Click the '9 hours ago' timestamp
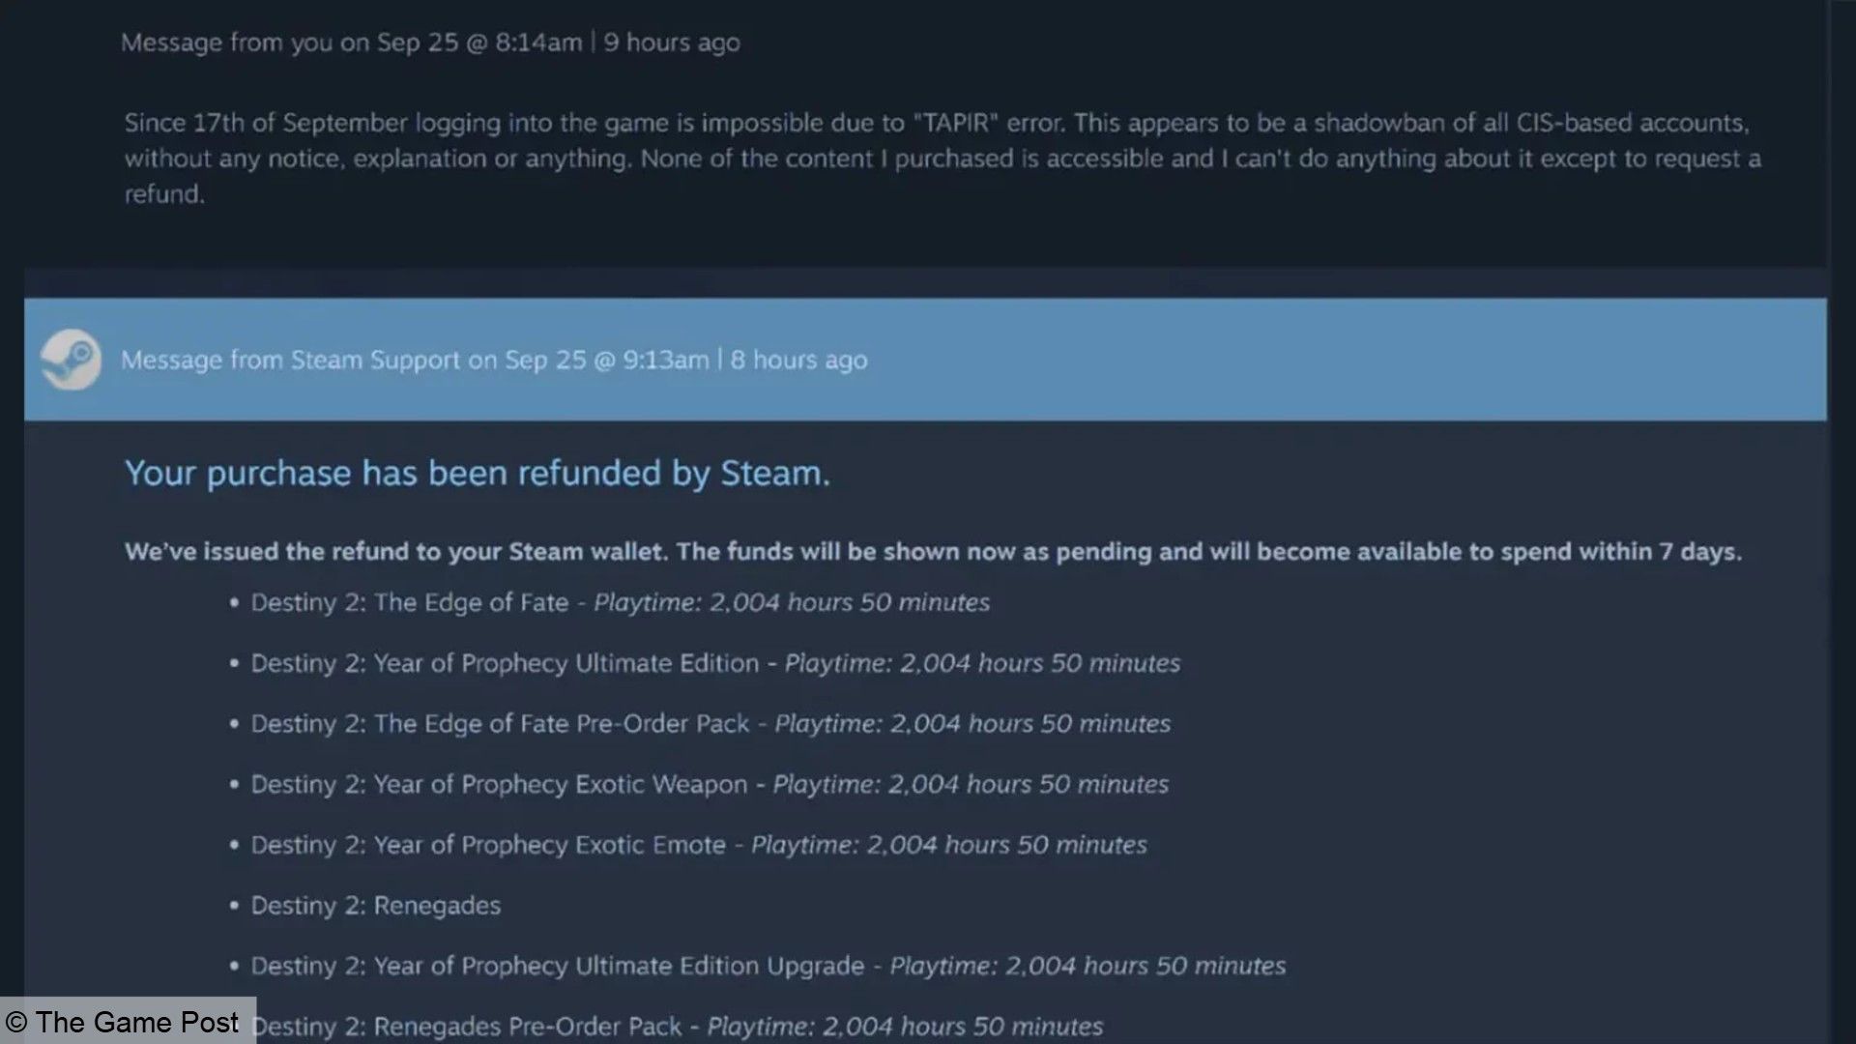The width and height of the screenshot is (1856, 1044). click(x=672, y=43)
